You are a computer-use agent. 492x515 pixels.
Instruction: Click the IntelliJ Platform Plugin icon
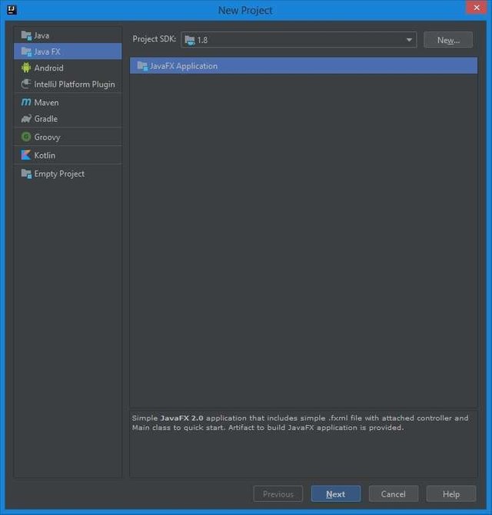click(x=26, y=84)
